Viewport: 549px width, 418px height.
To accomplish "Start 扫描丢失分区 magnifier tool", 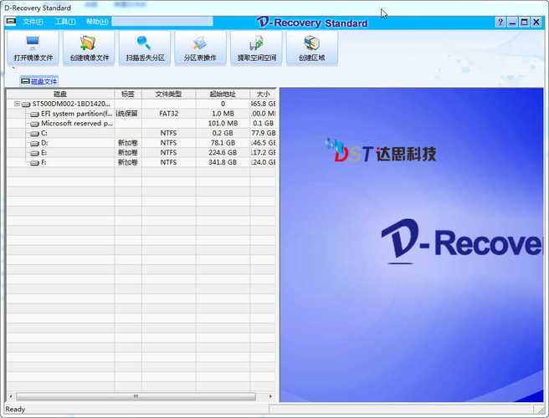I will [145, 48].
